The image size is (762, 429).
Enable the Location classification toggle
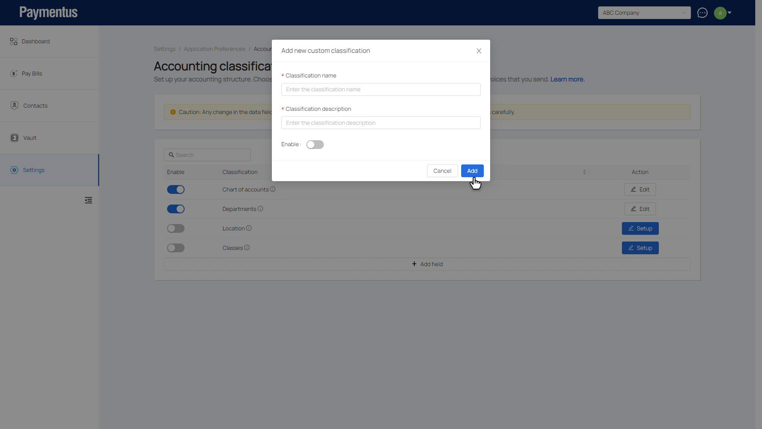pyautogui.click(x=175, y=228)
